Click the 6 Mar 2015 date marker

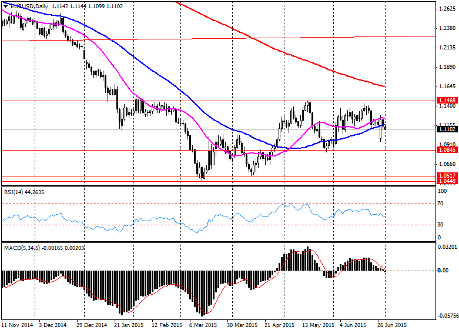pos(203,325)
